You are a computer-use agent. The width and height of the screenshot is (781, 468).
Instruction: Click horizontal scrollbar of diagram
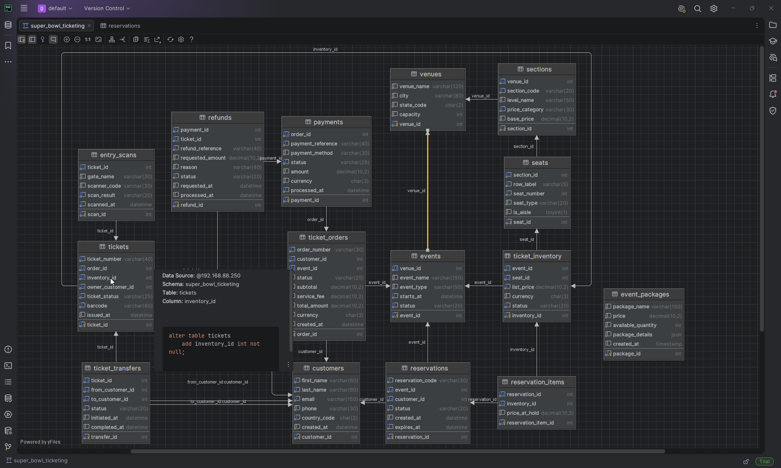[397, 451]
